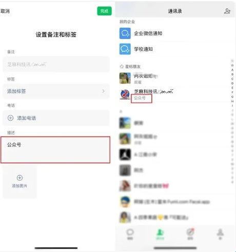Jump to letter A in alphabet index
Viewport: 236px width, 252px height.
click(x=232, y=70)
